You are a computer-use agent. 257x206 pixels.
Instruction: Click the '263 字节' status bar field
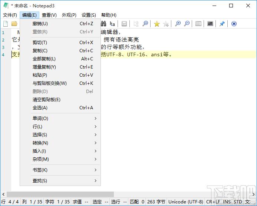(x=156, y=202)
